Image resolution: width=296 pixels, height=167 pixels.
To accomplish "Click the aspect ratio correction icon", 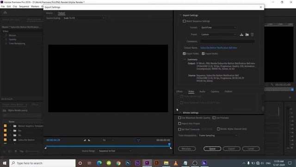I will tap(138, 140).
